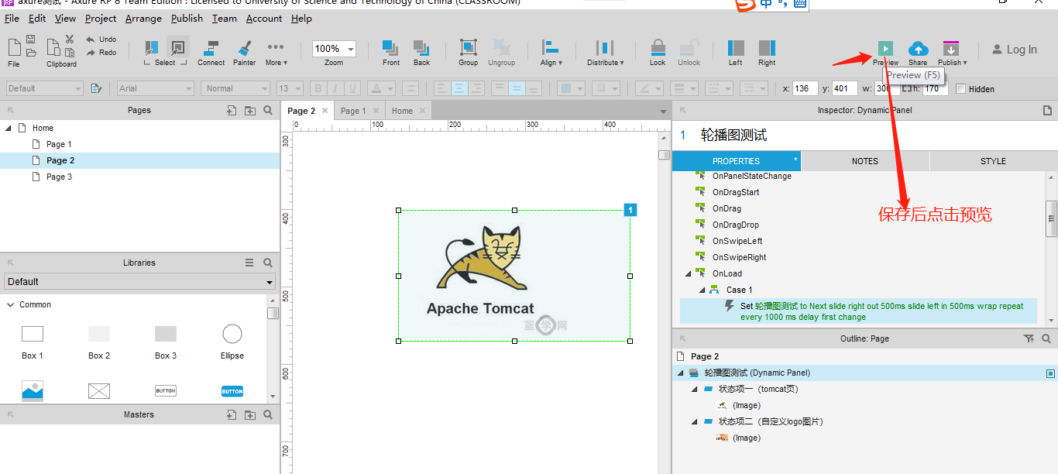Open the fill color swatch dropdown

point(572,88)
